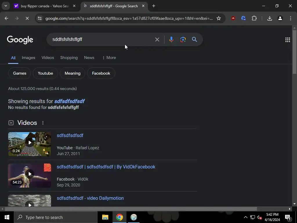The image size is (297, 223).
Task: Open the Videos section options menu
Action: coord(43,123)
